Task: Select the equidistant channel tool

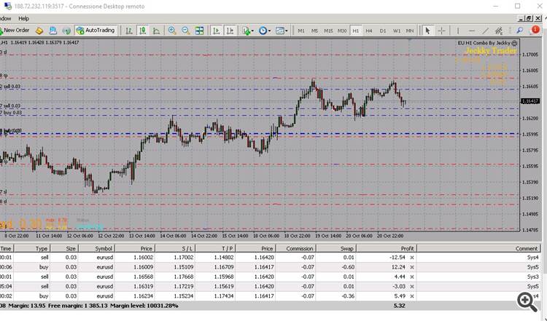Action: (499, 31)
